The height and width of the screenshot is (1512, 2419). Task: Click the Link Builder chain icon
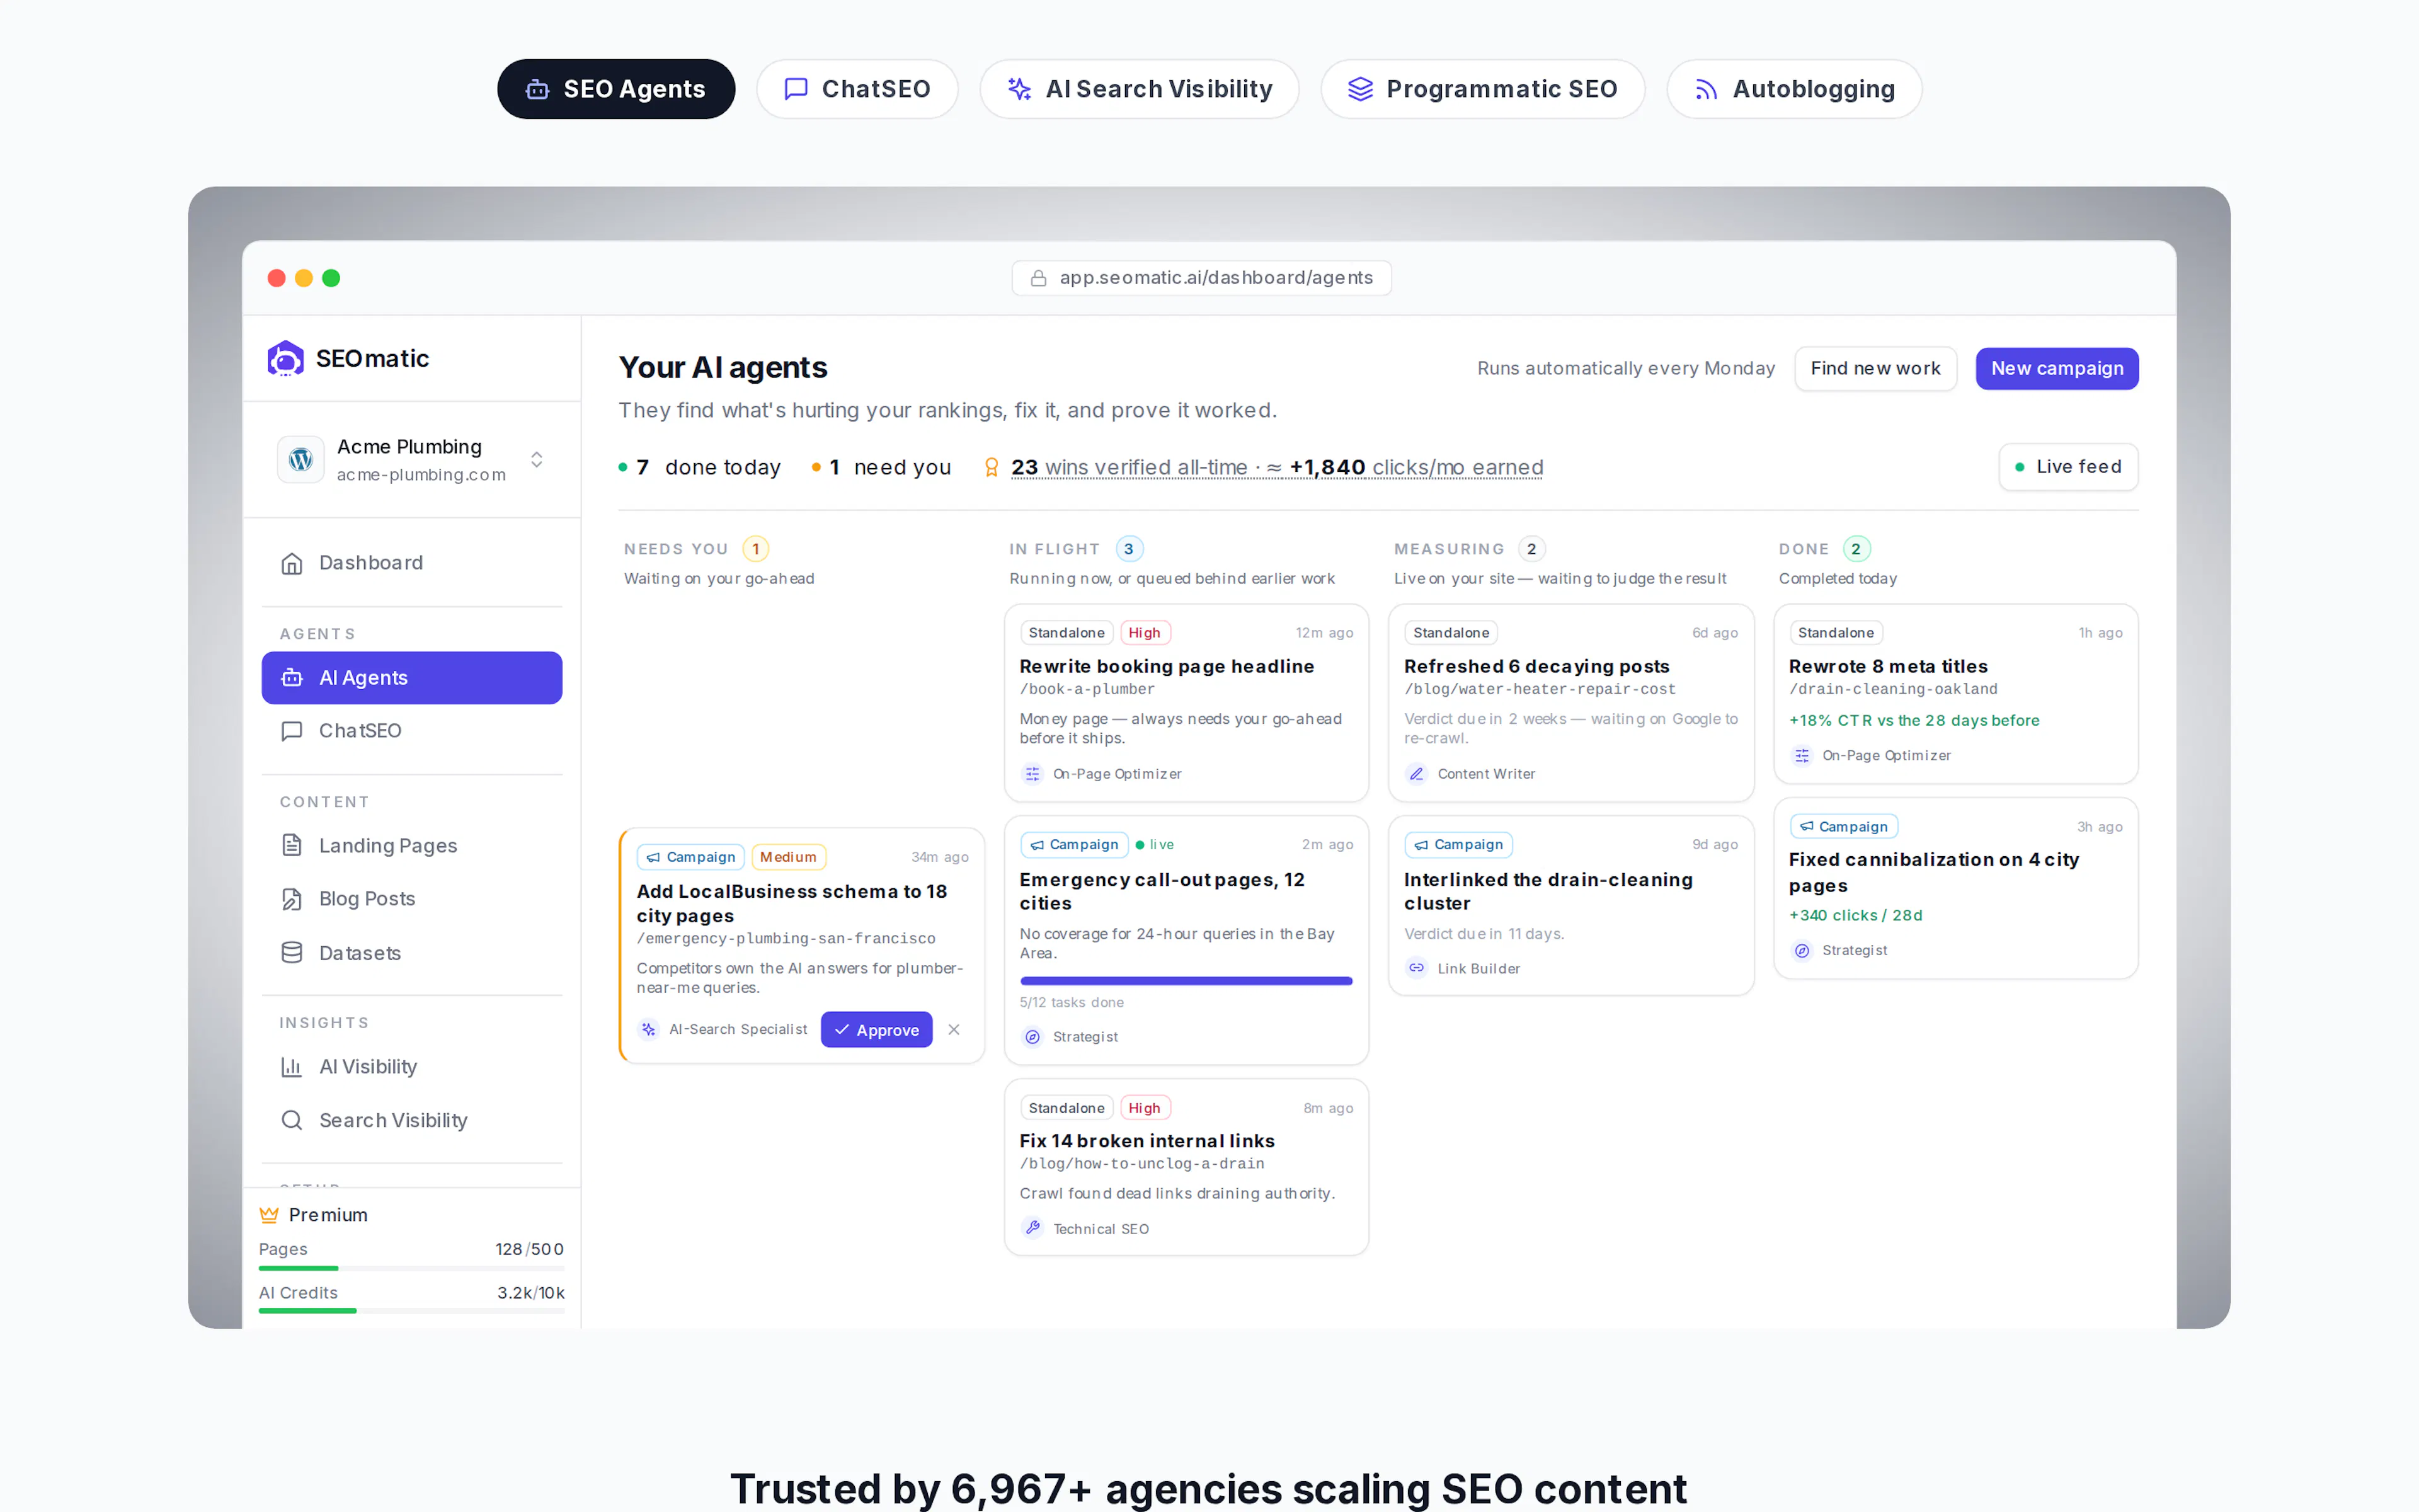pyautogui.click(x=1416, y=968)
